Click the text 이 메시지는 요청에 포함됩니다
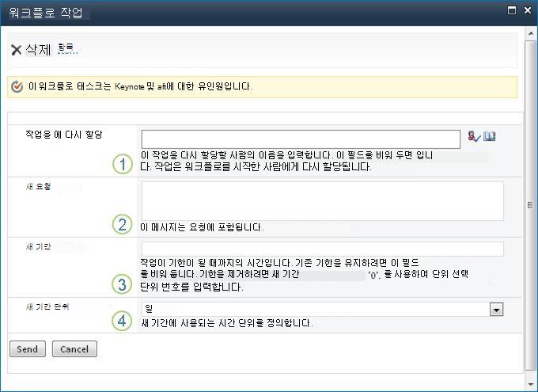This screenshot has height=392, width=538. tap(202, 227)
